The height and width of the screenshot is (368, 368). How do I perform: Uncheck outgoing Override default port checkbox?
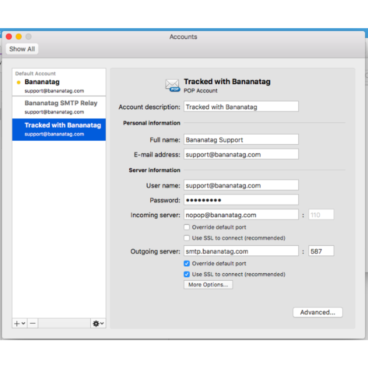[187, 263]
